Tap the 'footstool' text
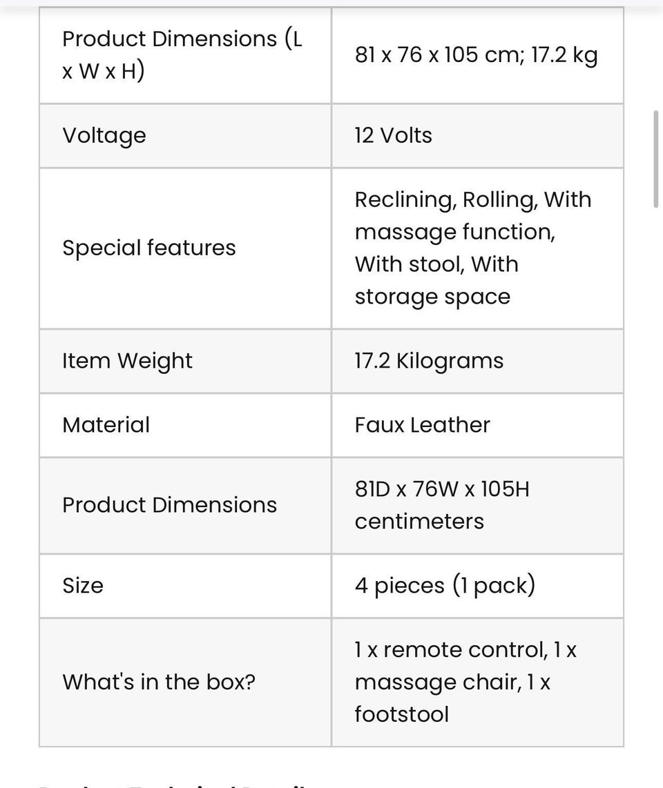 (401, 714)
